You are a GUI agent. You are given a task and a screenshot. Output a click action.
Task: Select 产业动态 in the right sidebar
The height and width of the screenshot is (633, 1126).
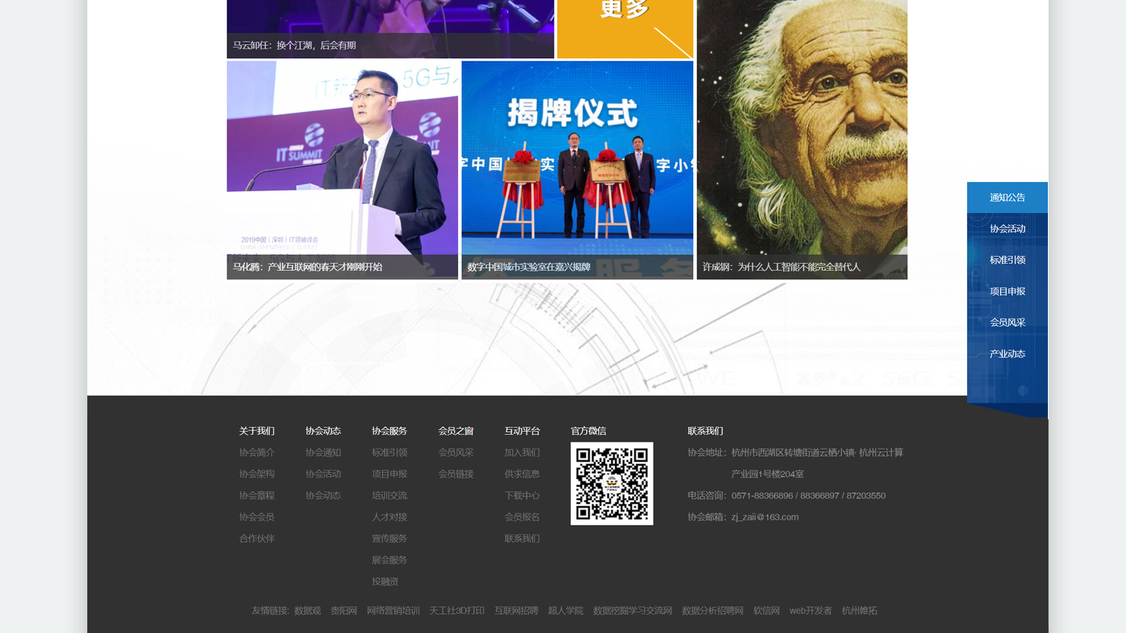tap(1007, 354)
